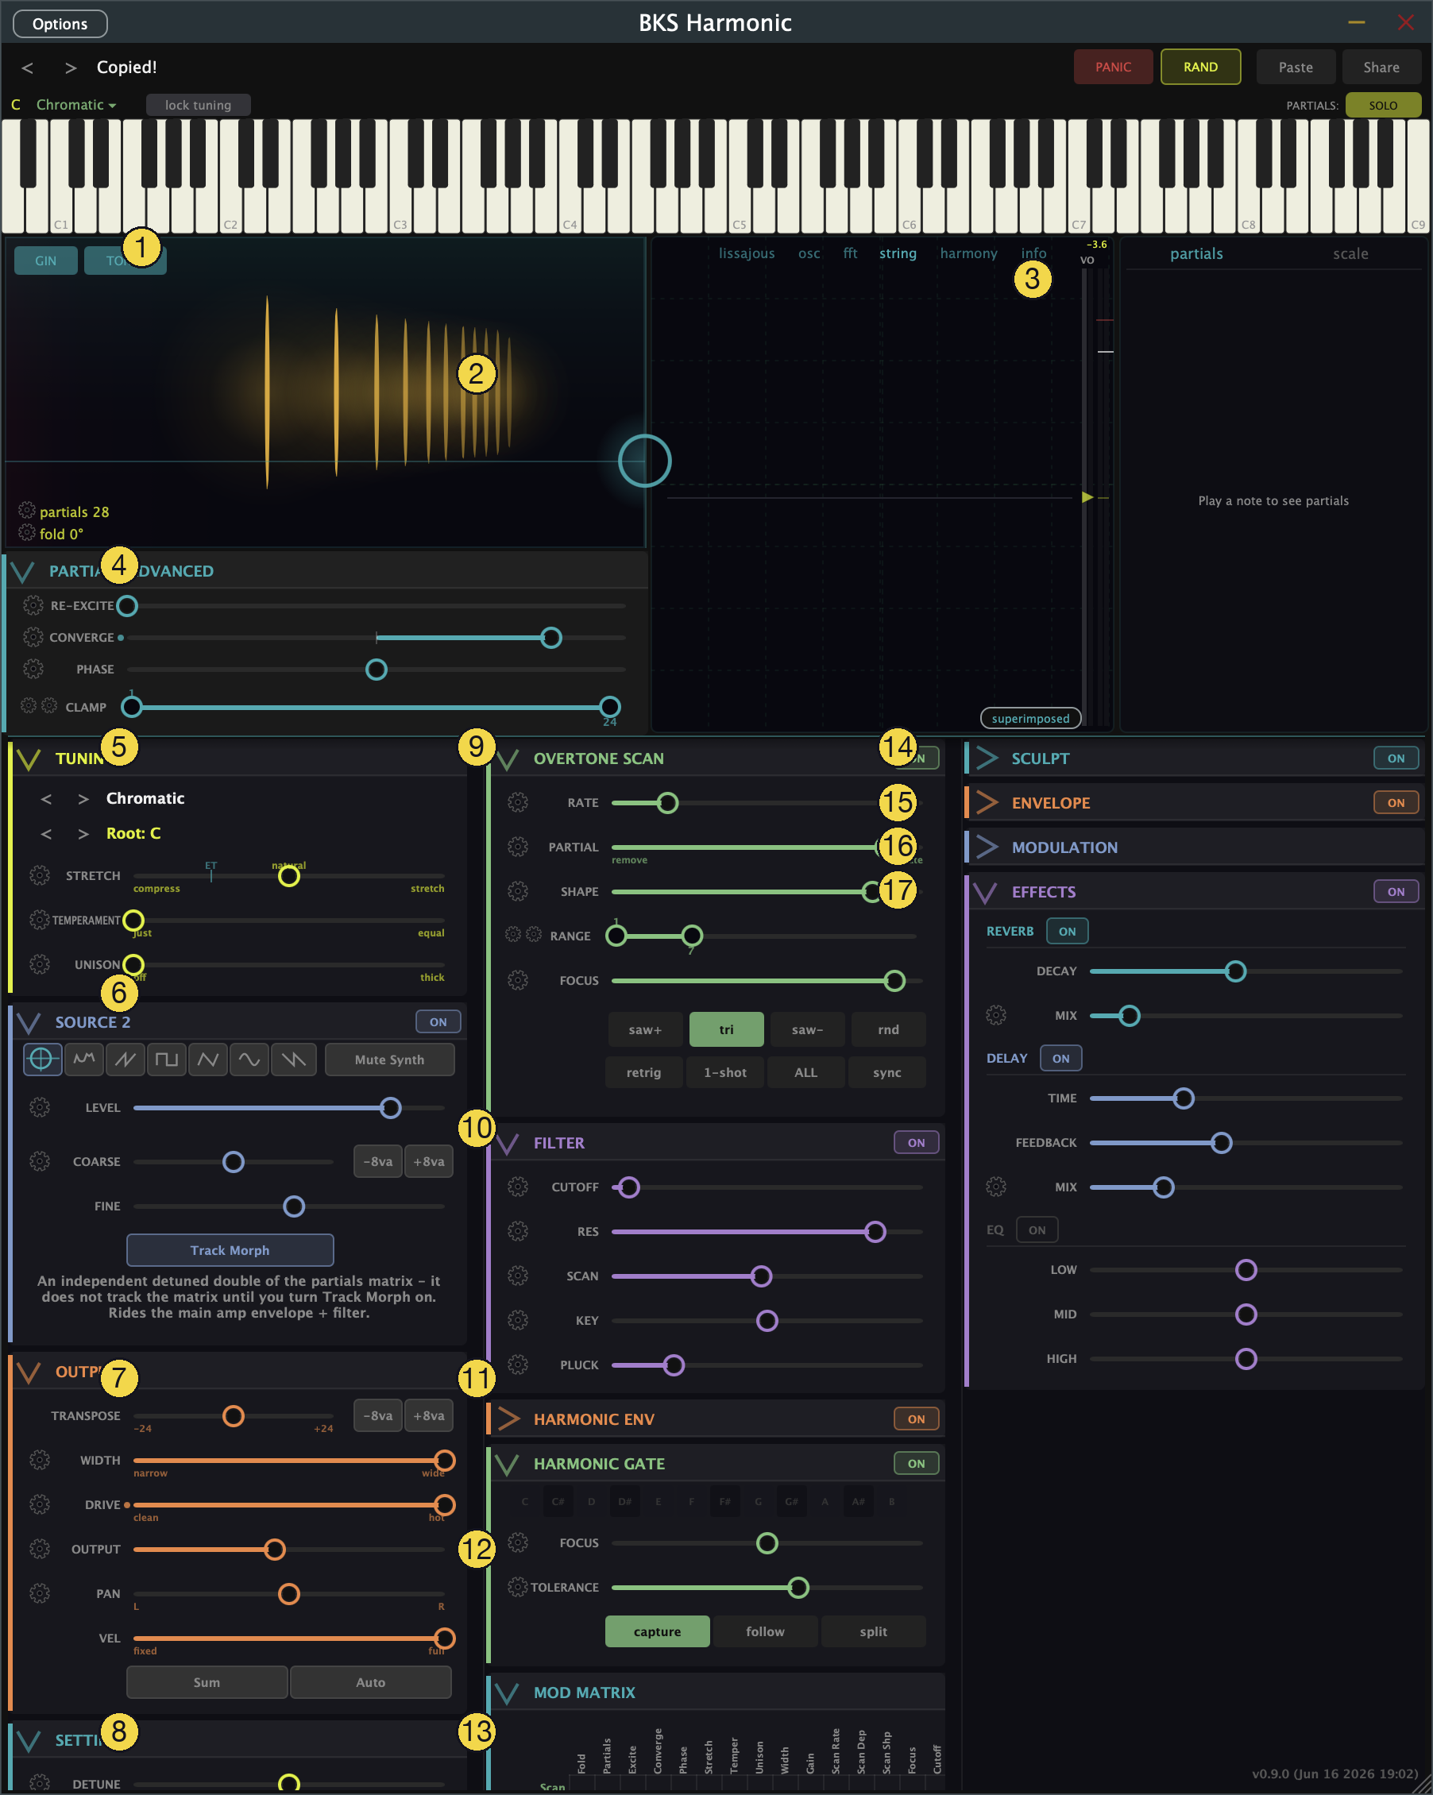Enable the EQ ON toggle
Screen dimensions: 1433x1795
[1037, 1229]
